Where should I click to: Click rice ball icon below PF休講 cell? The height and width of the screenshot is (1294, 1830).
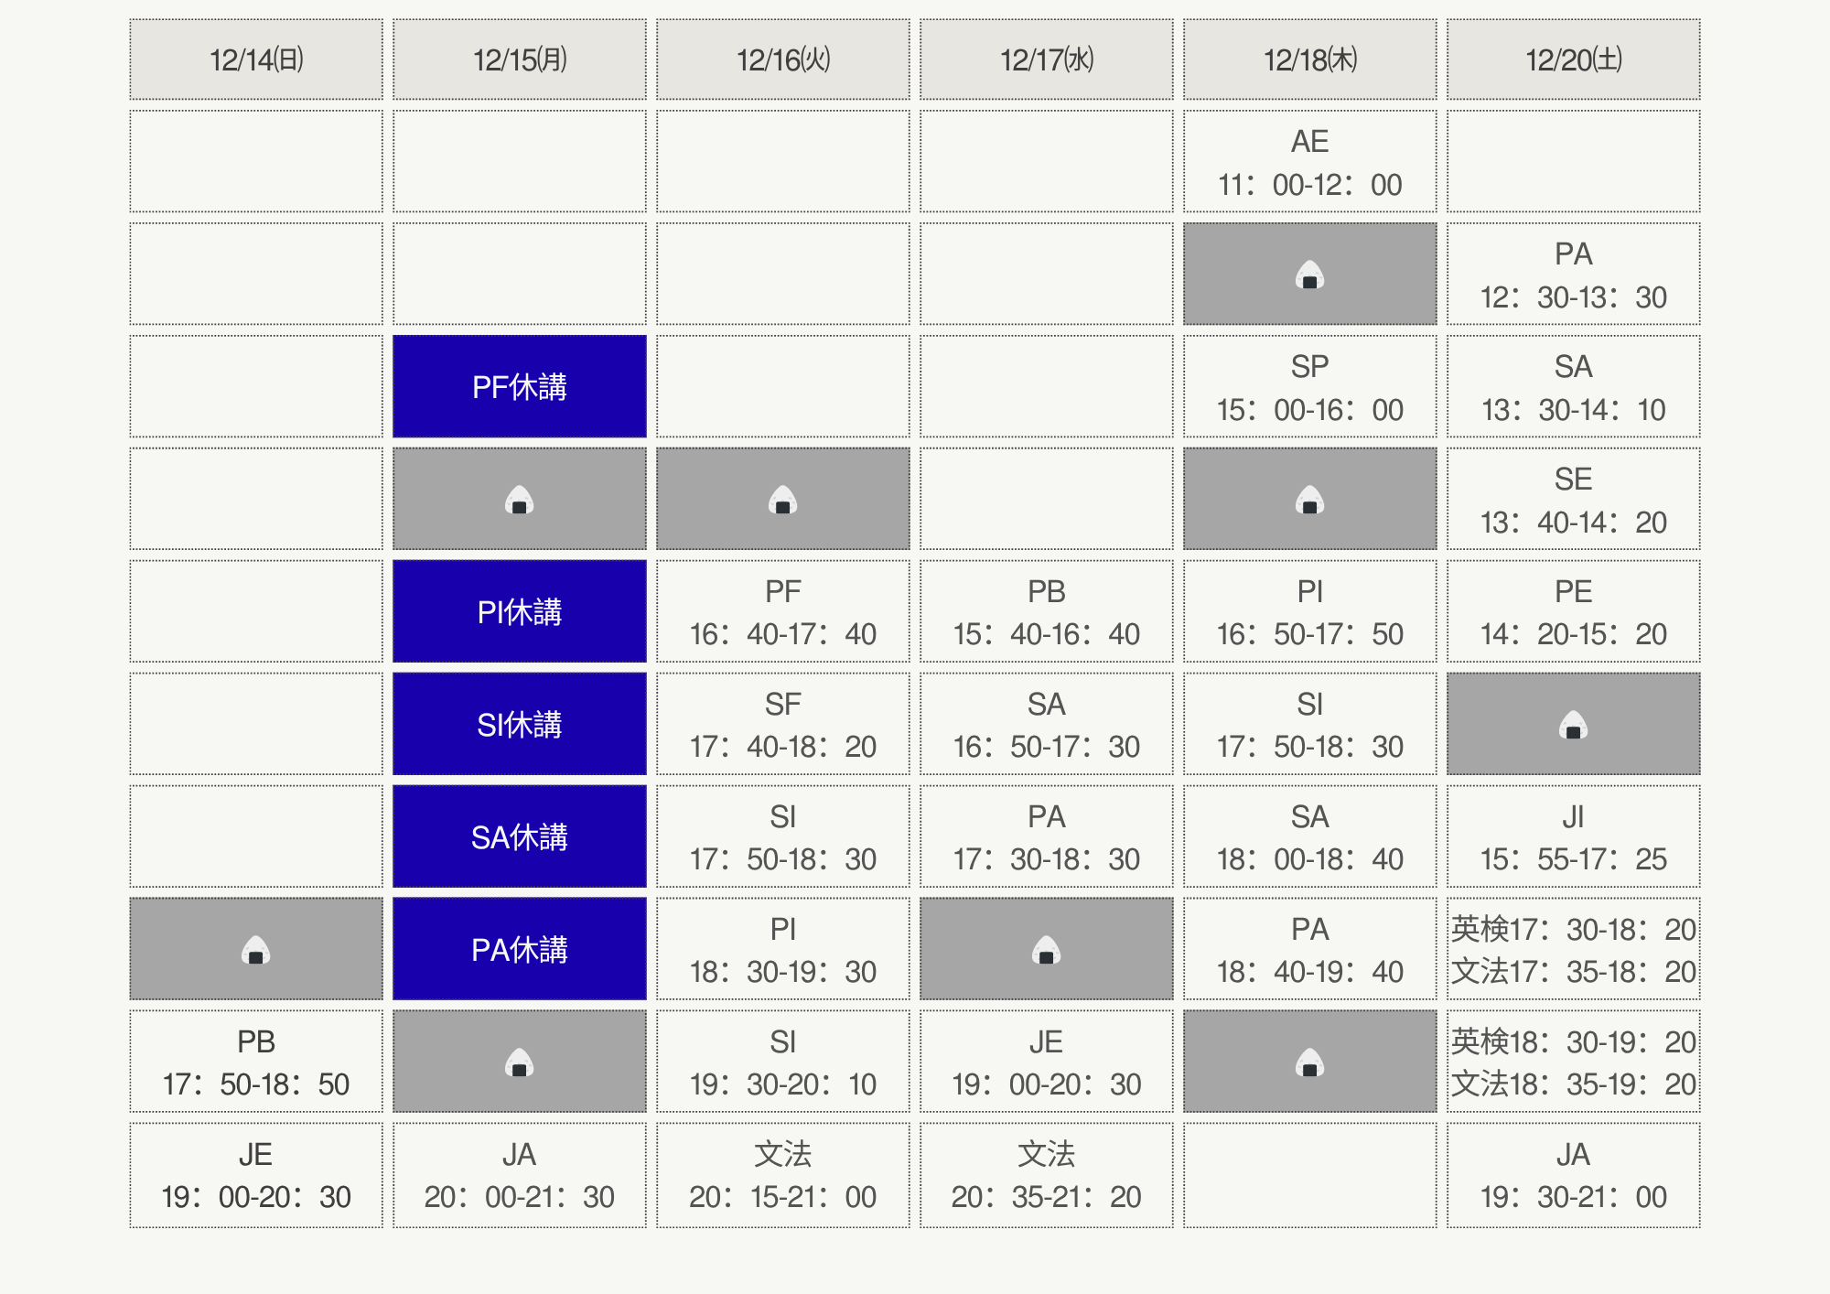(519, 499)
